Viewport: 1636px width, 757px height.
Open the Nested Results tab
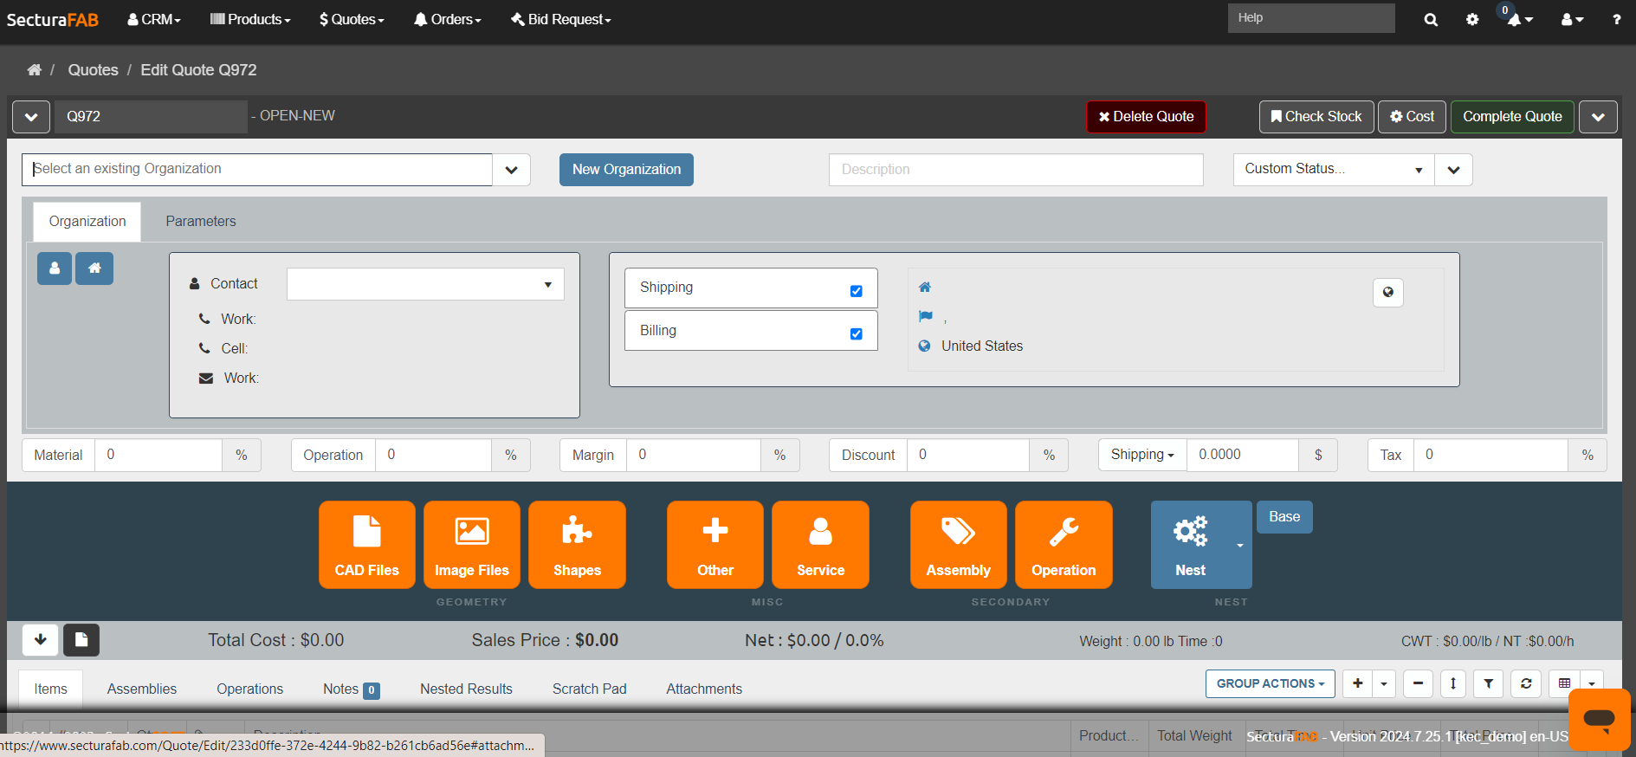pyautogui.click(x=466, y=689)
